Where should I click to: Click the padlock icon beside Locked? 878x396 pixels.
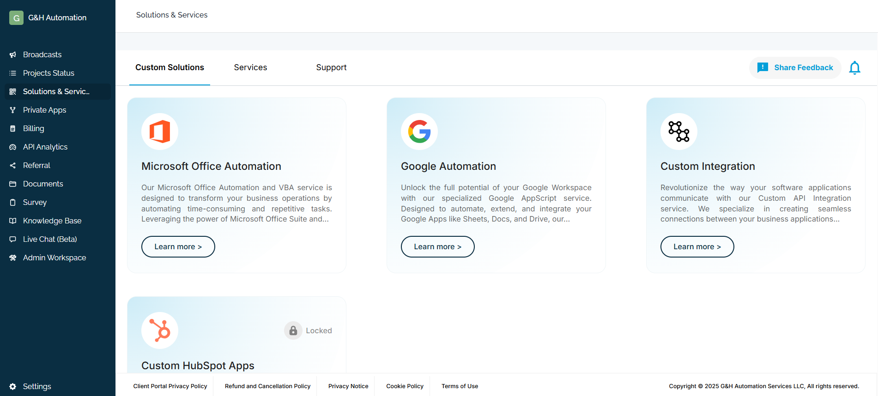(x=293, y=330)
